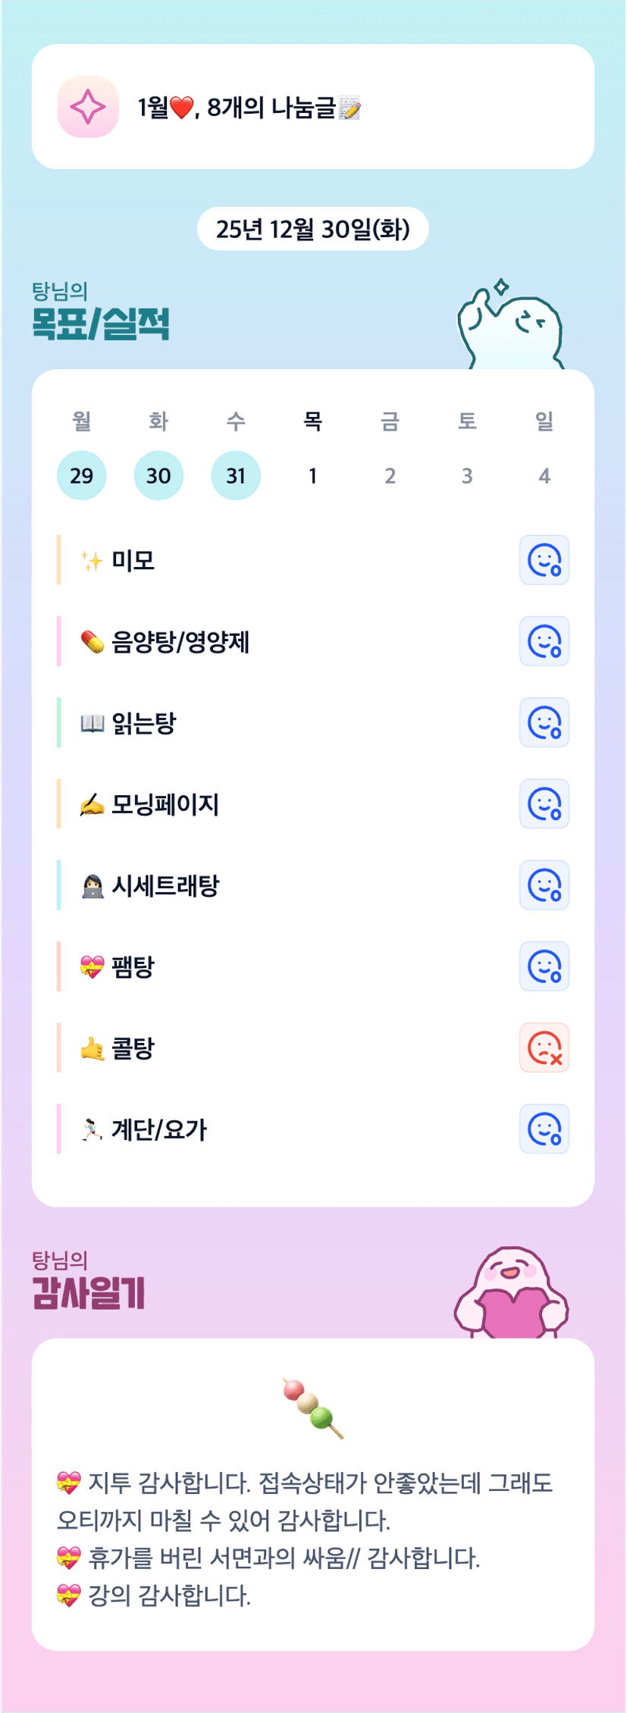Toggle the 음양탕/영양제 goal smiley status
The height and width of the screenshot is (1713, 627).
click(x=544, y=642)
